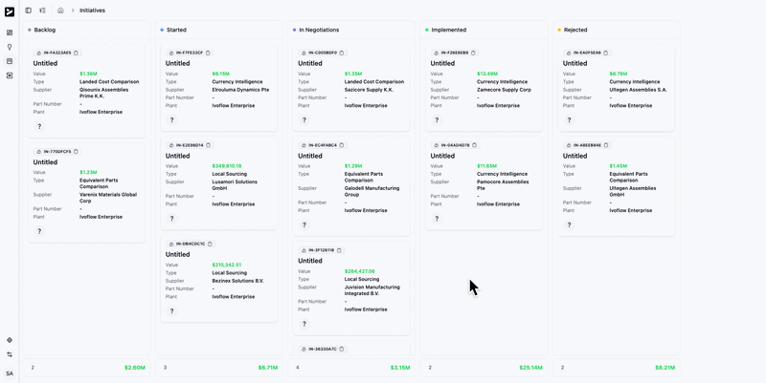Copy ID of card IN-C0058DF0
The image size is (766, 383).
click(342, 53)
